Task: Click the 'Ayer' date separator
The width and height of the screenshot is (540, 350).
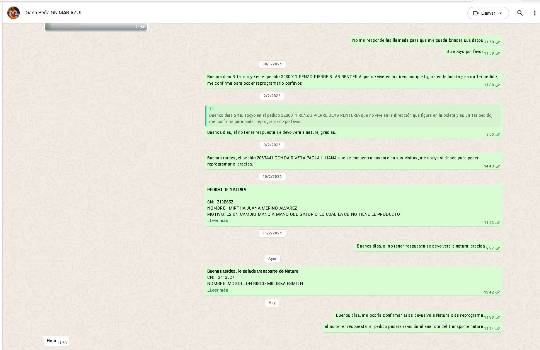Action: [x=272, y=259]
